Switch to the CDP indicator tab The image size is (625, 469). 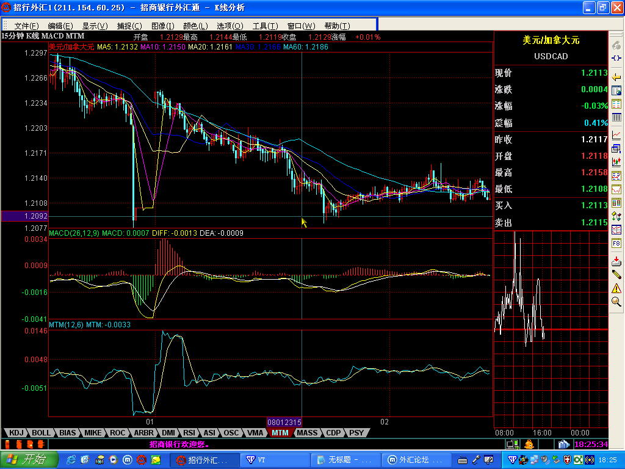point(333,433)
